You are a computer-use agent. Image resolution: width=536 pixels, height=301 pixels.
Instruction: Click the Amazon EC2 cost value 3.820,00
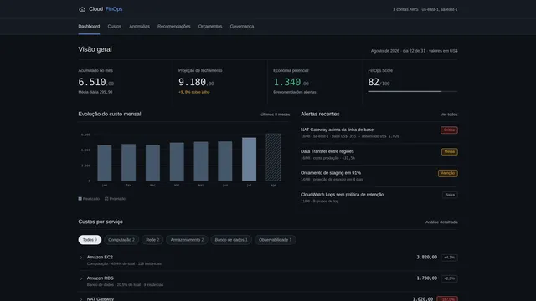pos(426,258)
